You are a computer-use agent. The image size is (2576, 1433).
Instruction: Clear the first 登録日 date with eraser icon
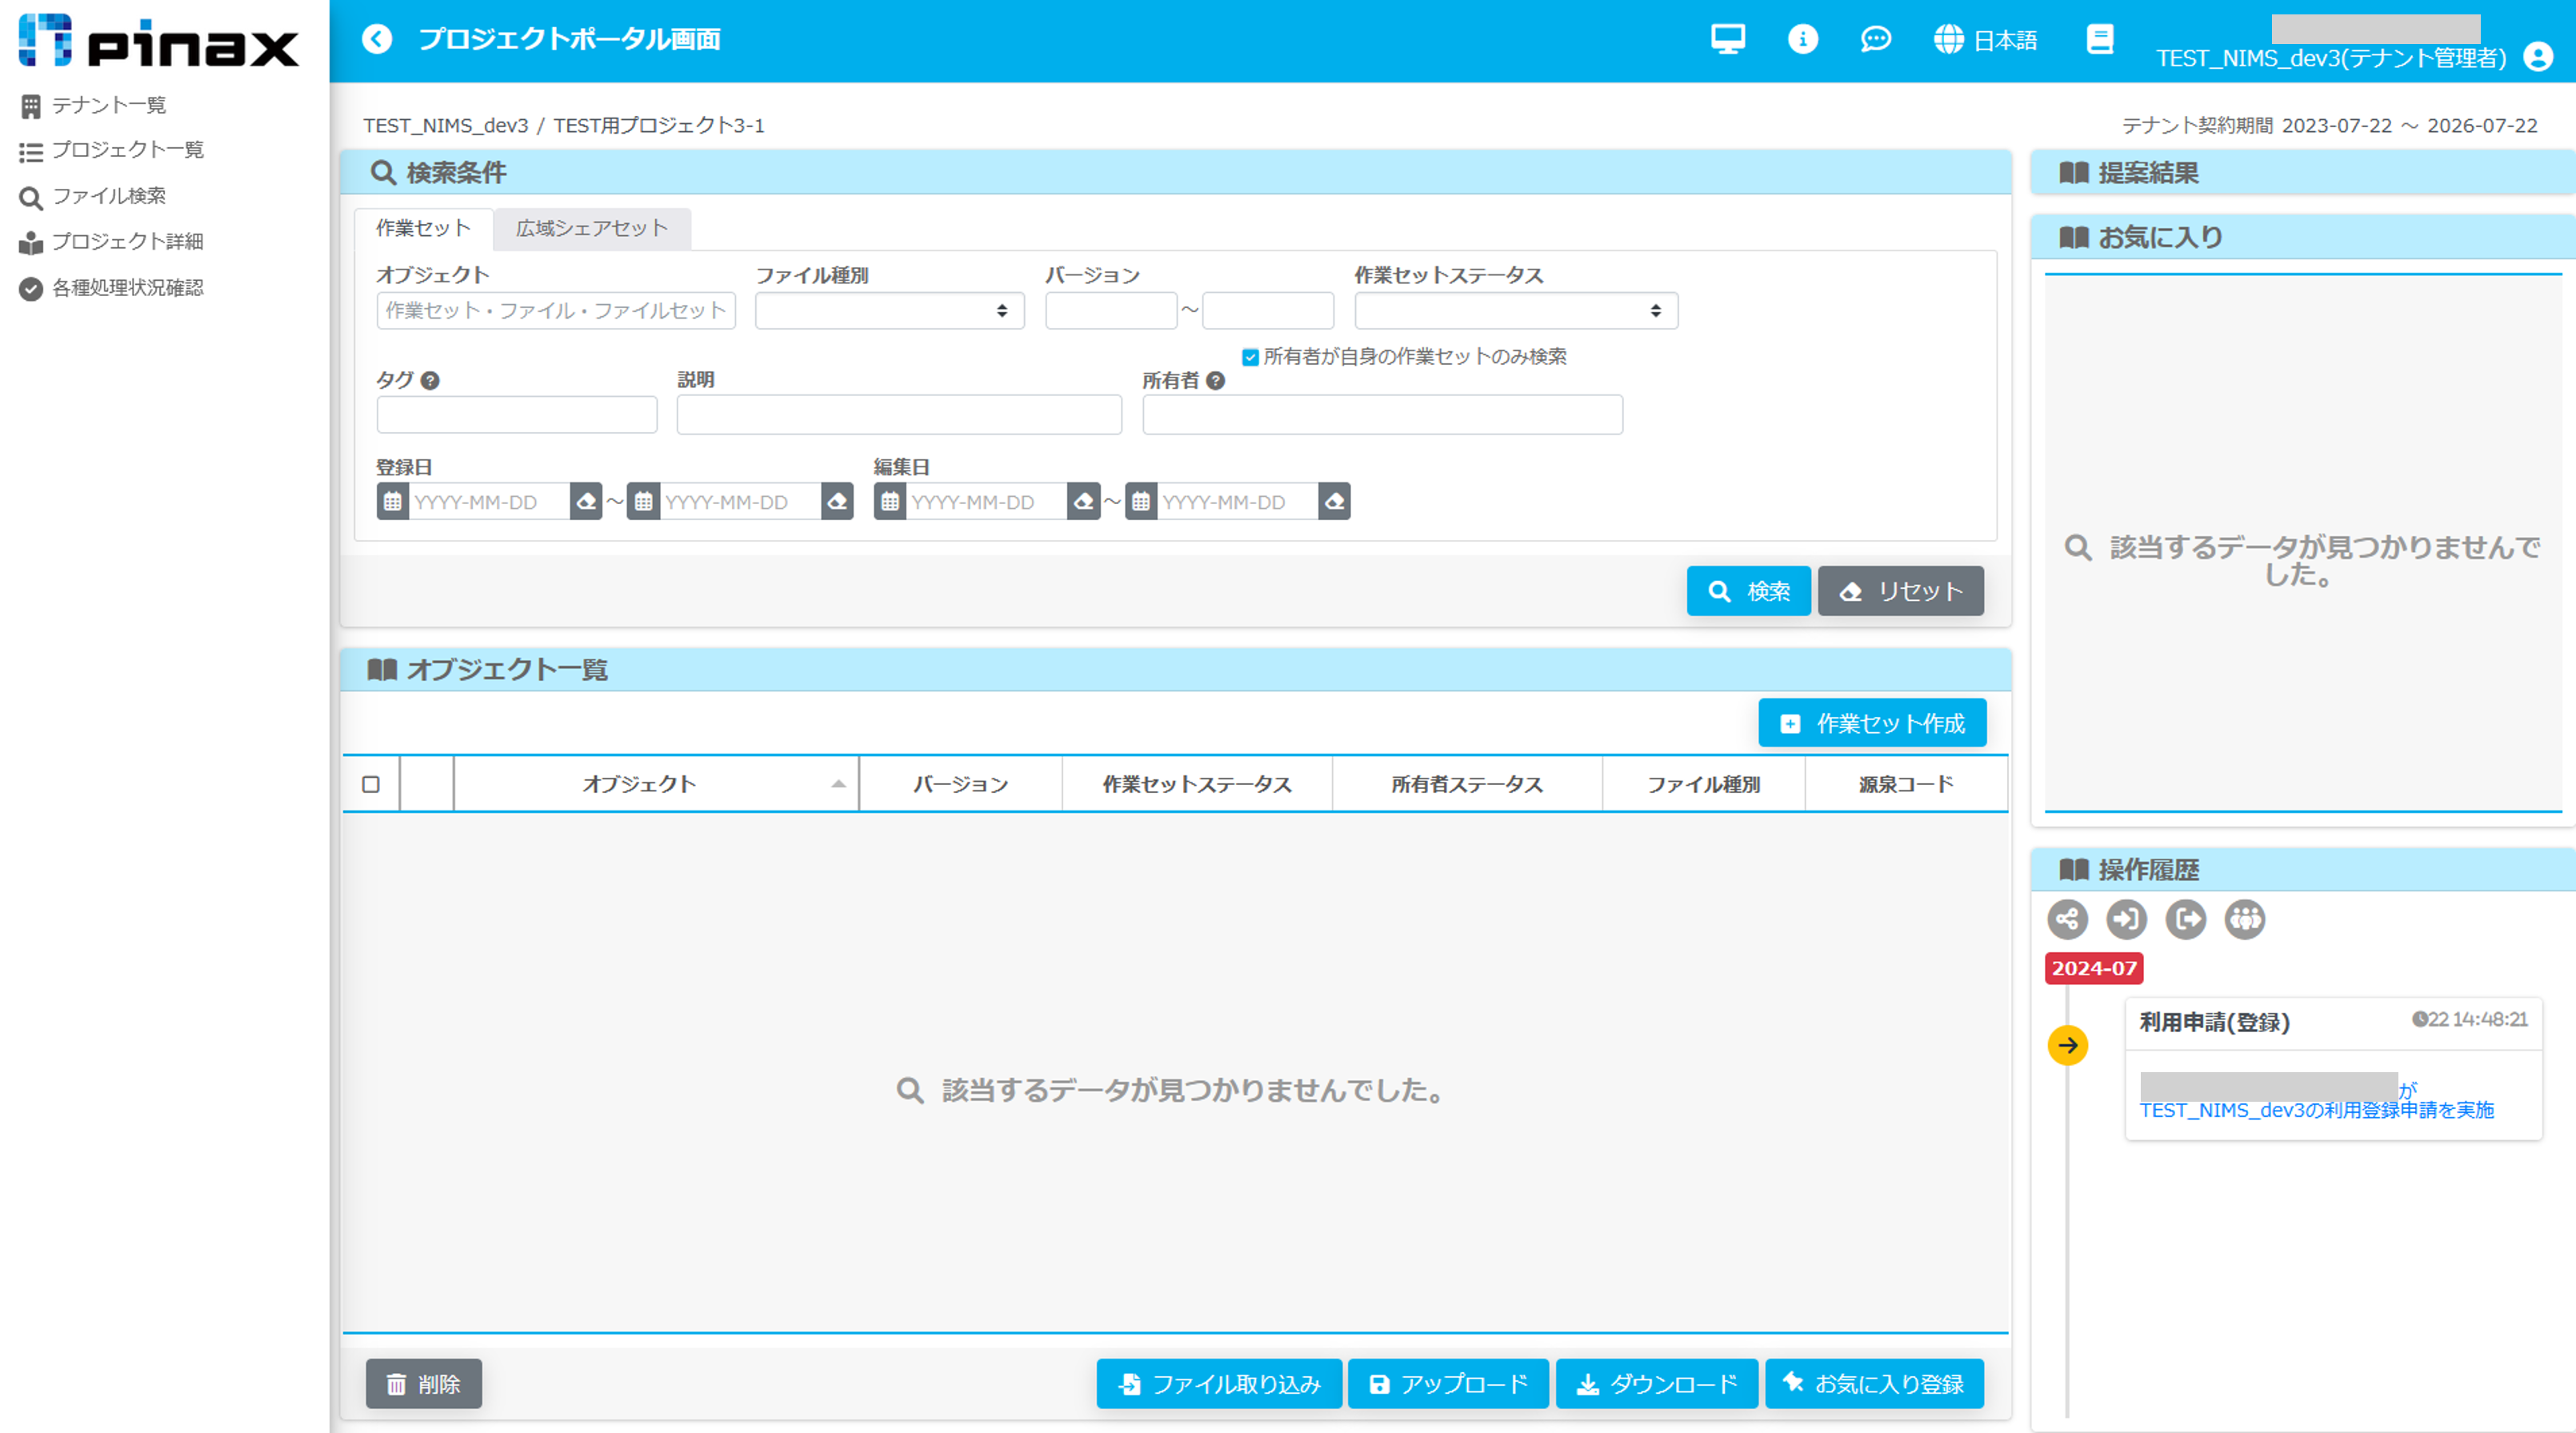click(x=586, y=502)
